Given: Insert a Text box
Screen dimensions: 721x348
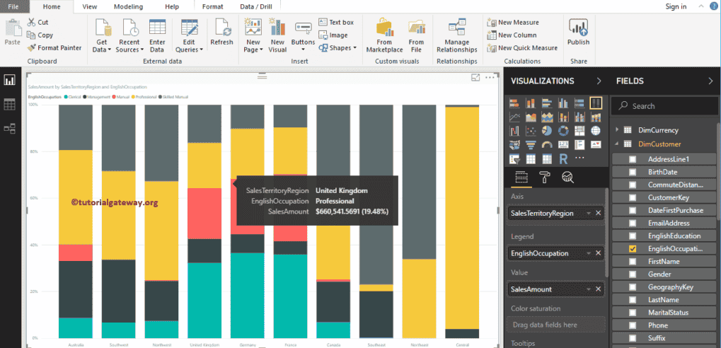Looking at the screenshot, I should [336, 22].
